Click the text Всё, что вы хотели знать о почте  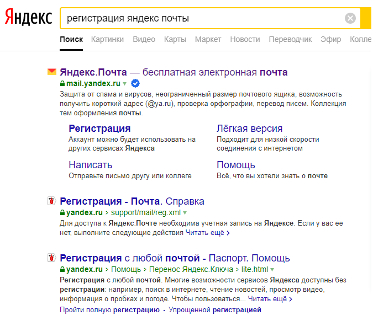click(x=272, y=176)
